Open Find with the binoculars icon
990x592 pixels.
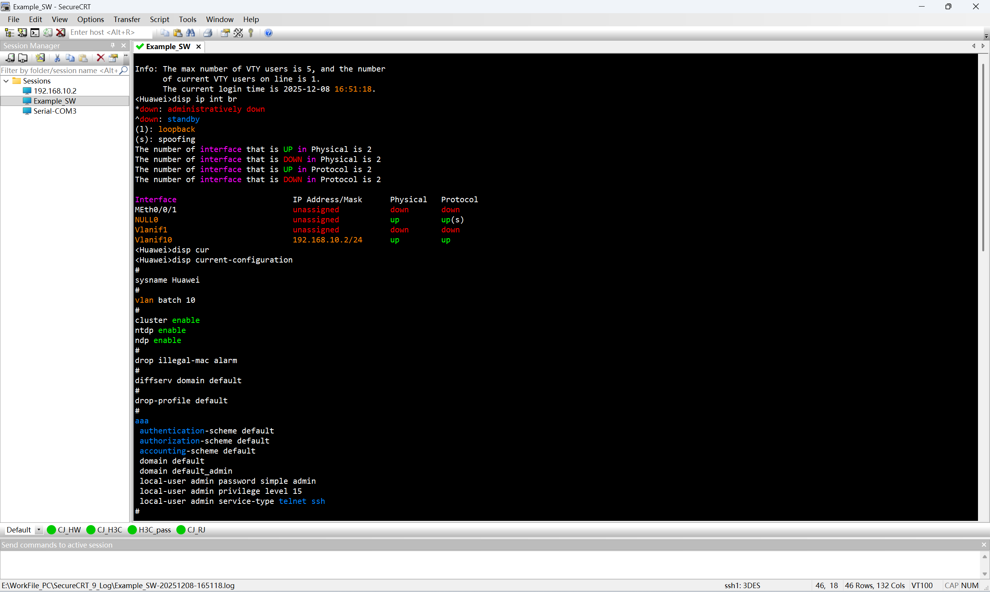coord(191,33)
